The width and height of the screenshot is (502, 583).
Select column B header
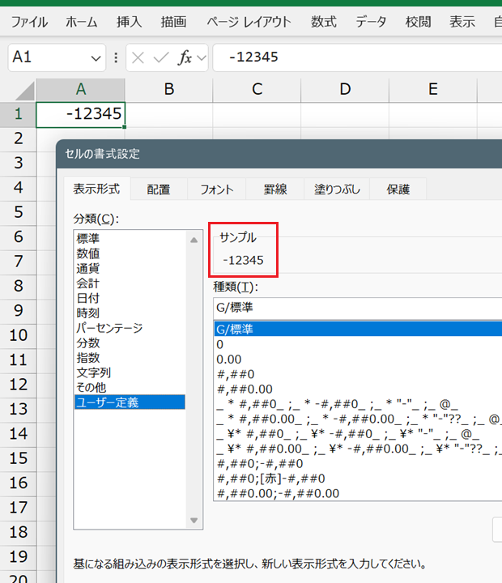[168, 89]
